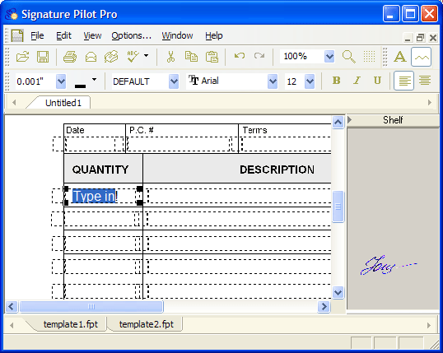This screenshot has height=353, width=443.
Task: Click the vertical scrollbar thumb
Action: point(338,207)
